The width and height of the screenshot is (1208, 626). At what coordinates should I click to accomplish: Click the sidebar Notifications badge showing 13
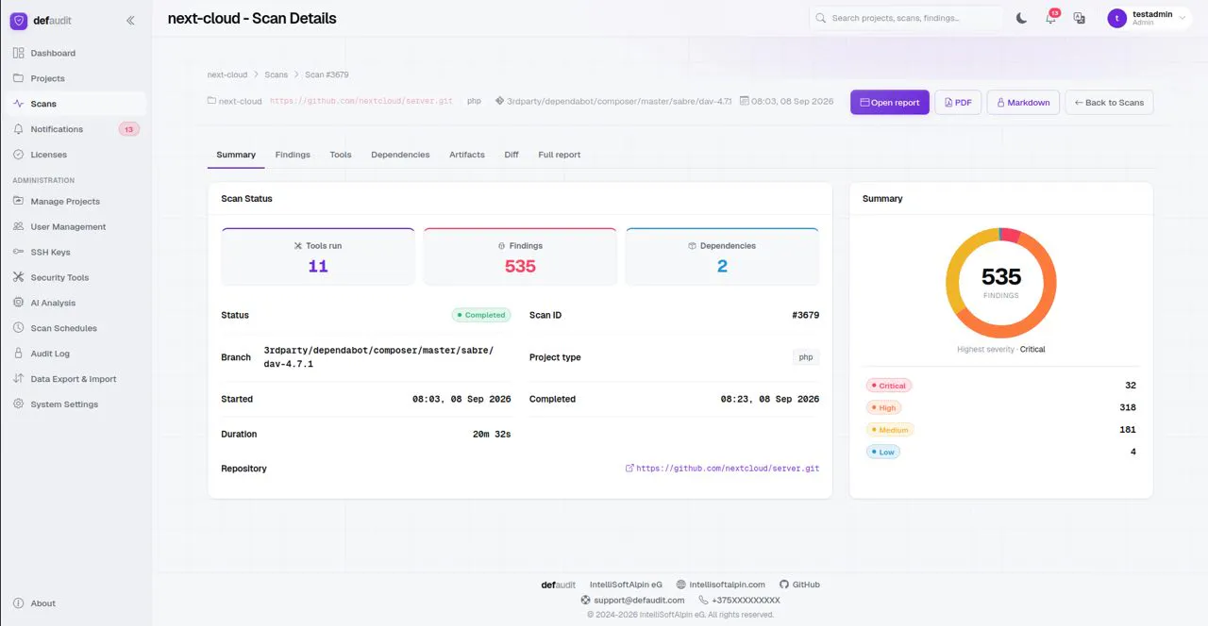click(128, 129)
